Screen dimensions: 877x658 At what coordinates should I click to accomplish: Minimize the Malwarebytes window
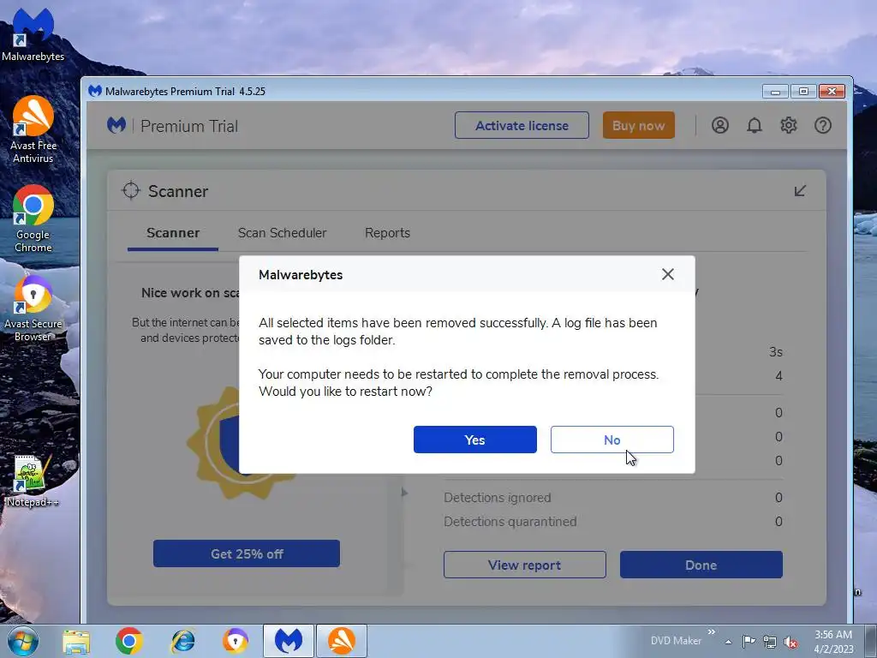[775, 91]
